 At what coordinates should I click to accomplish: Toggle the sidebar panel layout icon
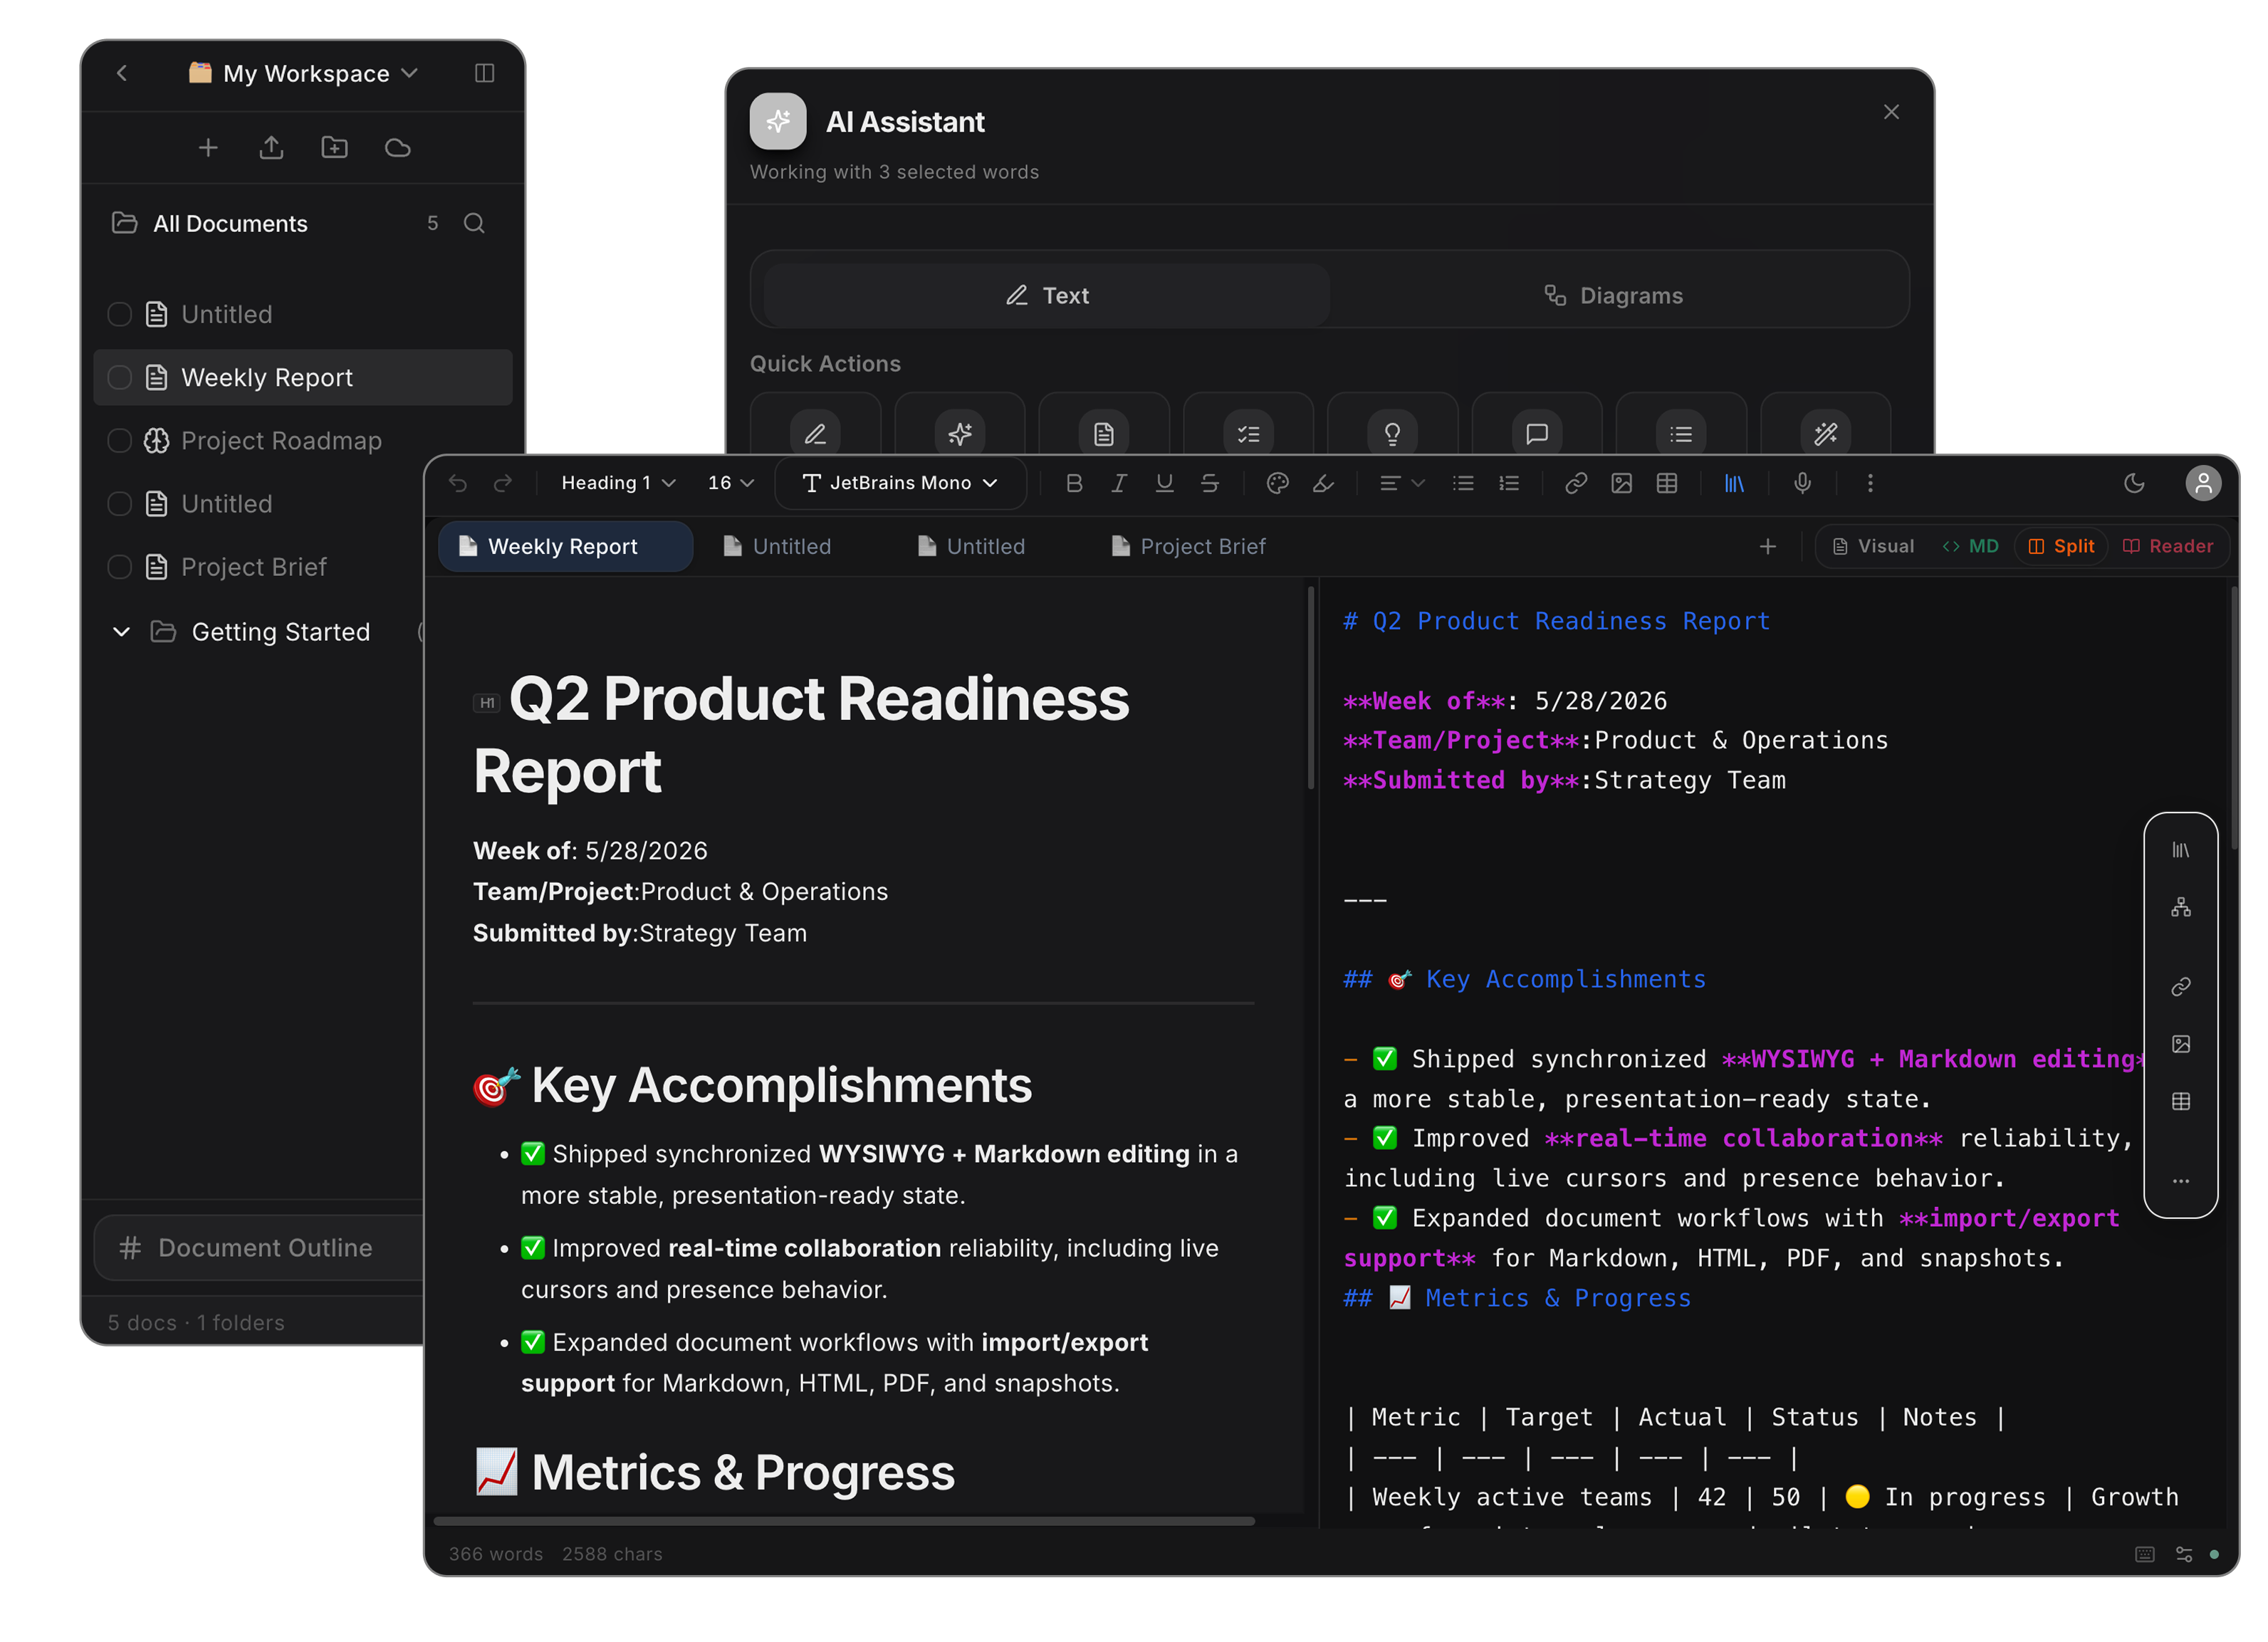point(484,73)
